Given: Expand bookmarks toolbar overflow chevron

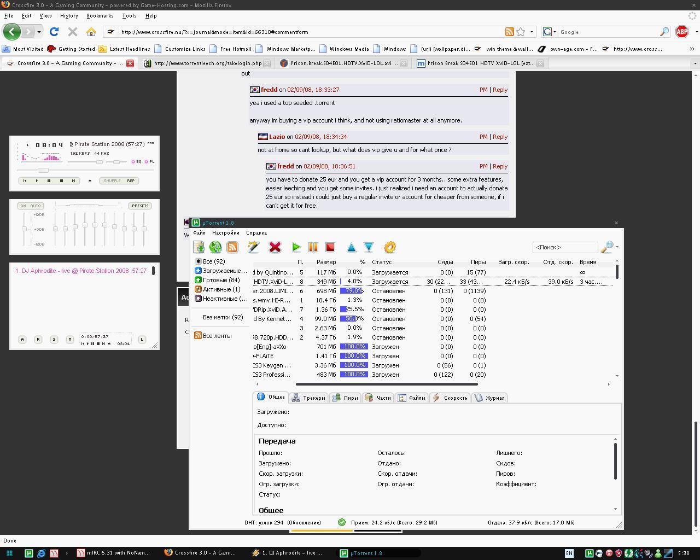Looking at the screenshot, I should pos(692,49).
